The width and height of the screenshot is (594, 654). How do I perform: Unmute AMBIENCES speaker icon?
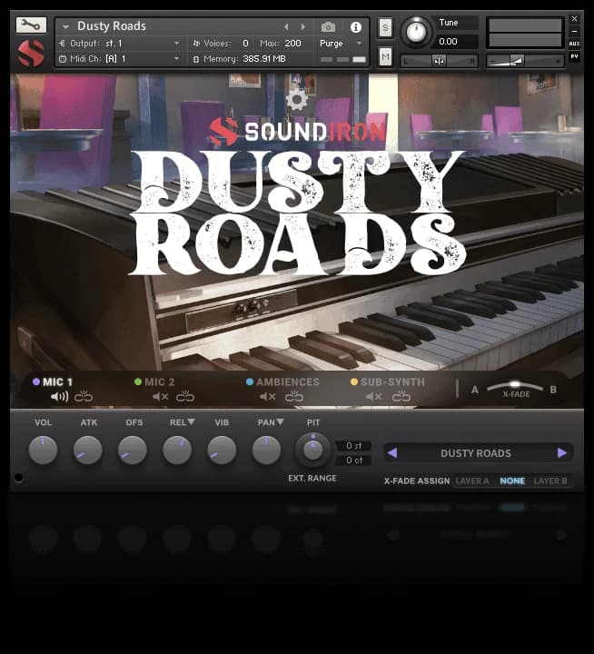(267, 397)
